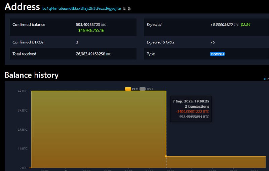Click the 4k BTC axis label

click(23, 91)
